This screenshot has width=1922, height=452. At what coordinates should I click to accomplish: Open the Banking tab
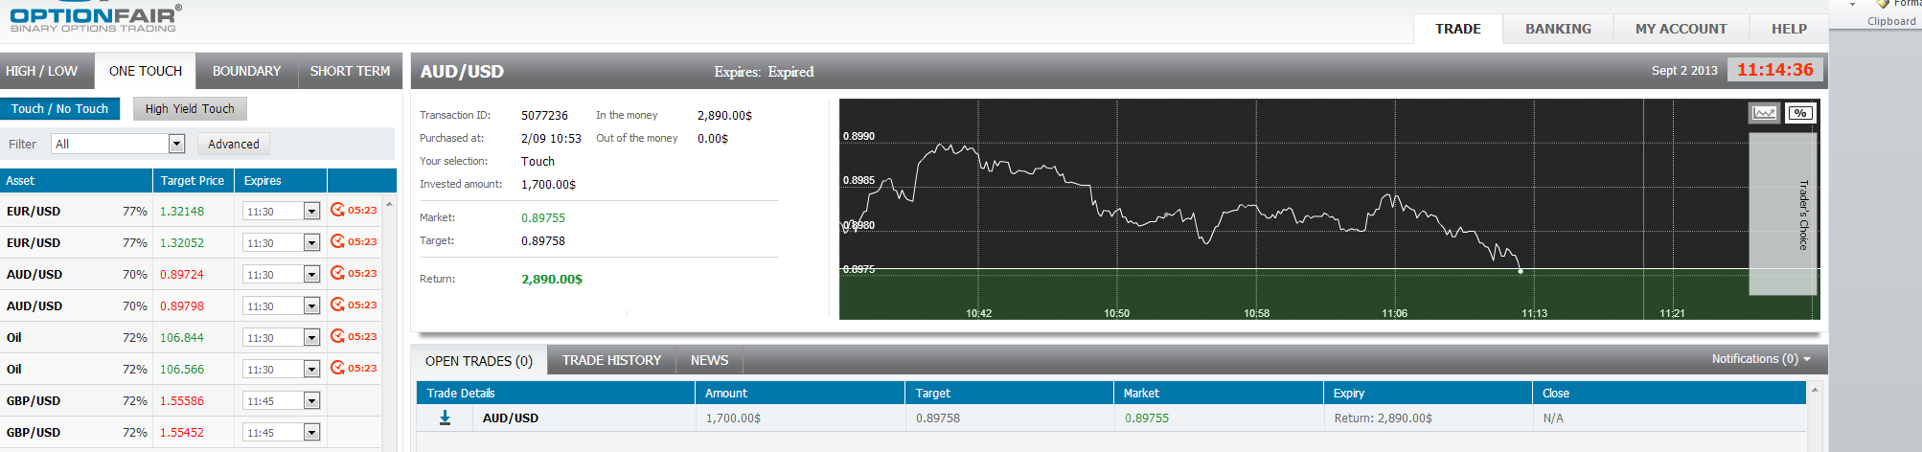[1558, 29]
